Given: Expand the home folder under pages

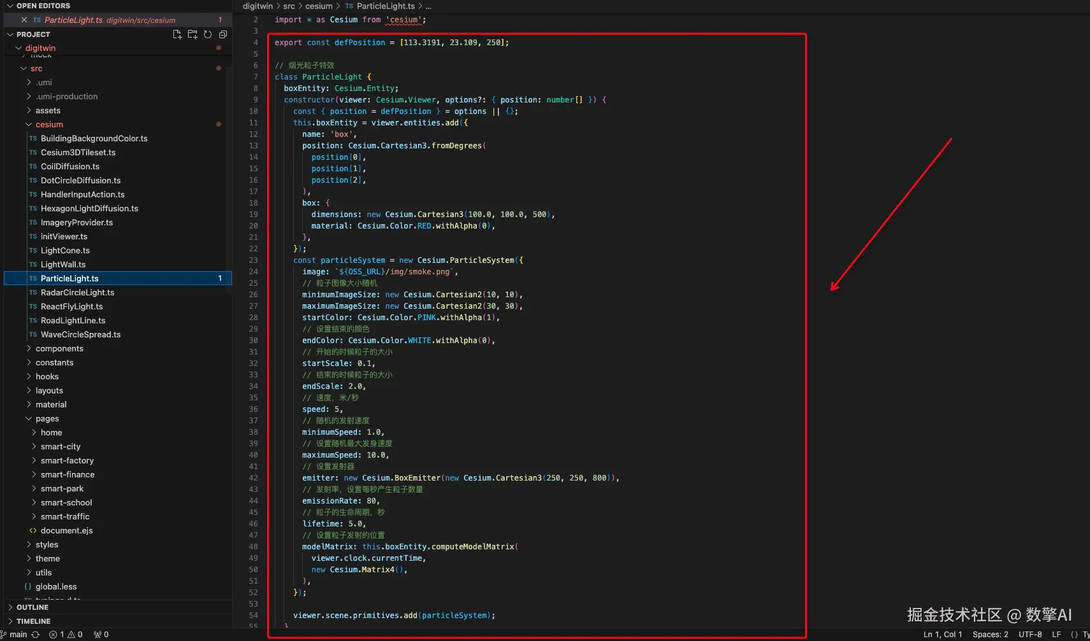Looking at the screenshot, I should pos(34,433).
